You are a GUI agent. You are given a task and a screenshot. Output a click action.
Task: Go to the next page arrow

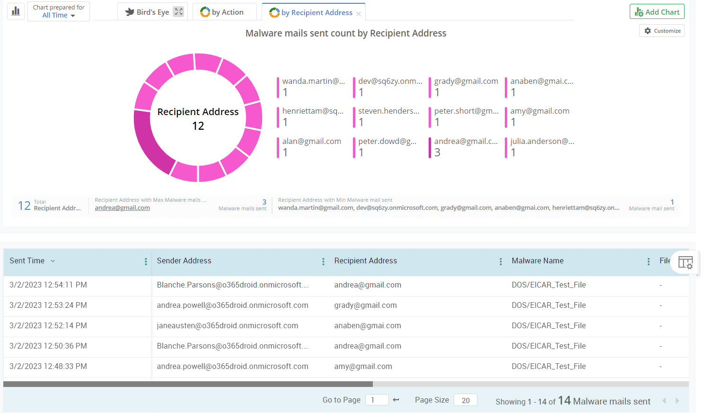click(677, 401)
